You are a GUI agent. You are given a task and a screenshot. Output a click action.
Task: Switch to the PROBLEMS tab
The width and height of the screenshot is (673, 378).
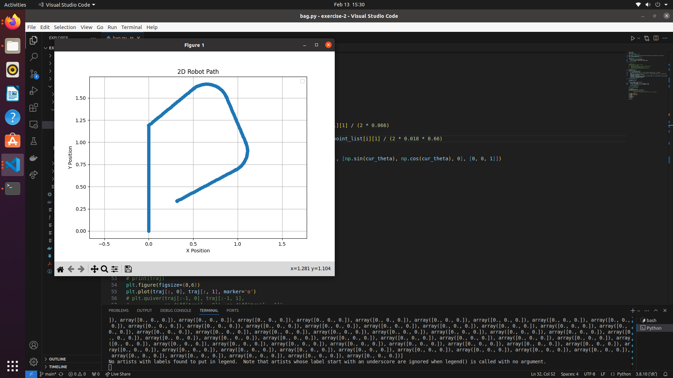(x=118, y=310)
